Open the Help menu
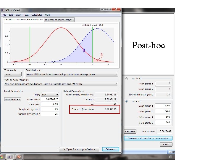213x160 pixels. 47,15
